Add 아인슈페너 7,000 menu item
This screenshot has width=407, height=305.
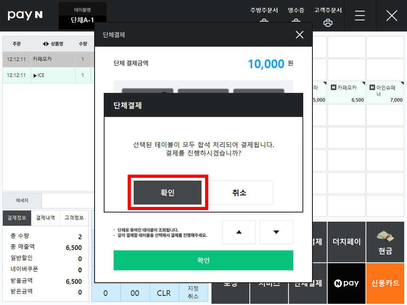pyautogui.click(x=385, y=92)
